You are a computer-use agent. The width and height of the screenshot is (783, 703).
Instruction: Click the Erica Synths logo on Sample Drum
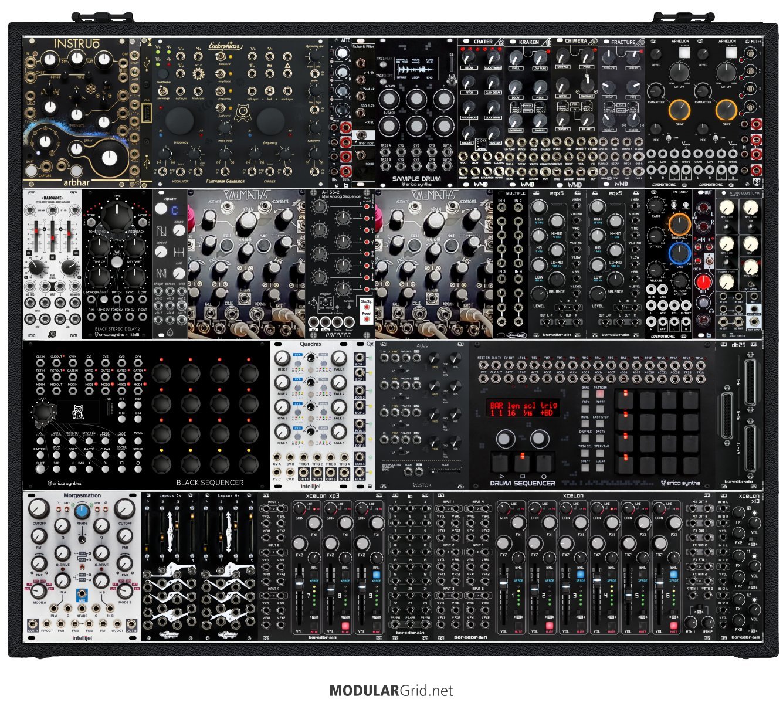(416, 184)
